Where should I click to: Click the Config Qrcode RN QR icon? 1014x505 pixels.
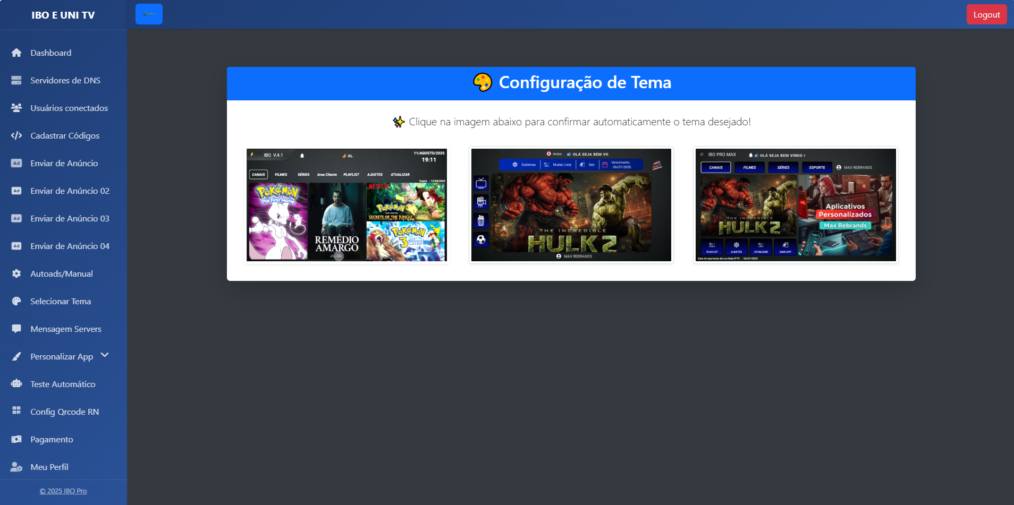click(x=16, y=410)
